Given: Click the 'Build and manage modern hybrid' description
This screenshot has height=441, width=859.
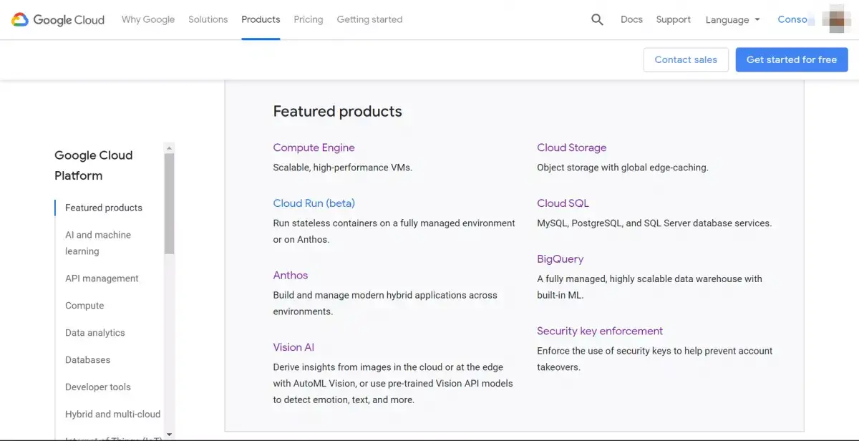Looking at the screenshot, I should [385, 304].
